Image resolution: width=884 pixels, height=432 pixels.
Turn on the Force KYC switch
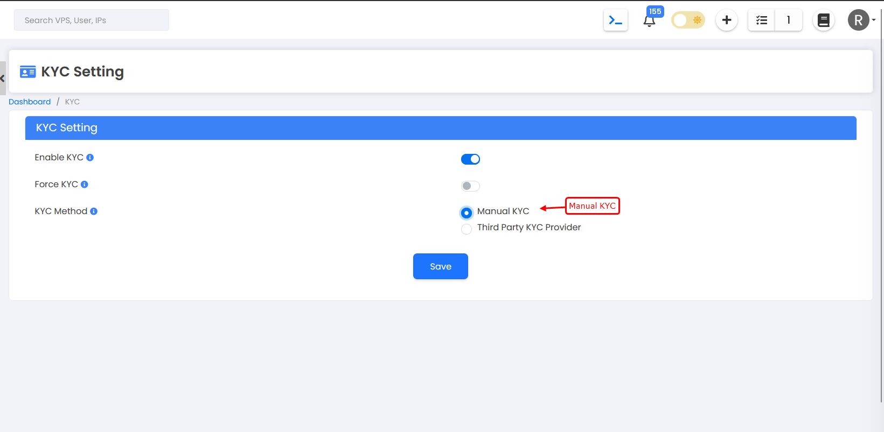470,186
